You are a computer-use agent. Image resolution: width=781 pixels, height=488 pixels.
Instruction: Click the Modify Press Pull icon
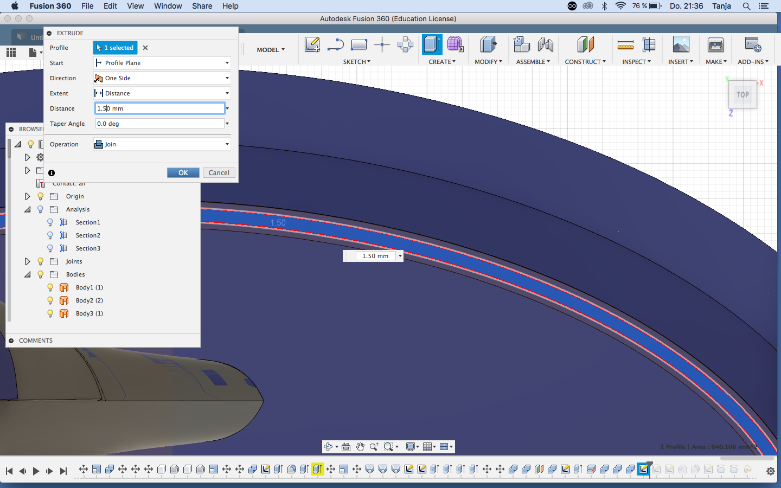click(488, 44)
